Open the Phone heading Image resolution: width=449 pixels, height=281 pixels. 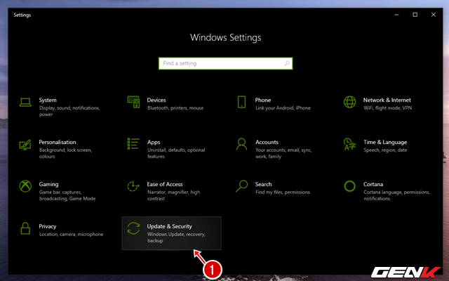pos(263,100)
